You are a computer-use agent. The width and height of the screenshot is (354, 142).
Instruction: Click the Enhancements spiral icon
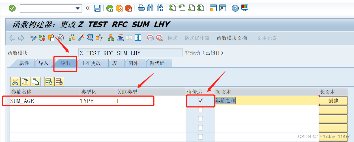(x=60, y=38)
